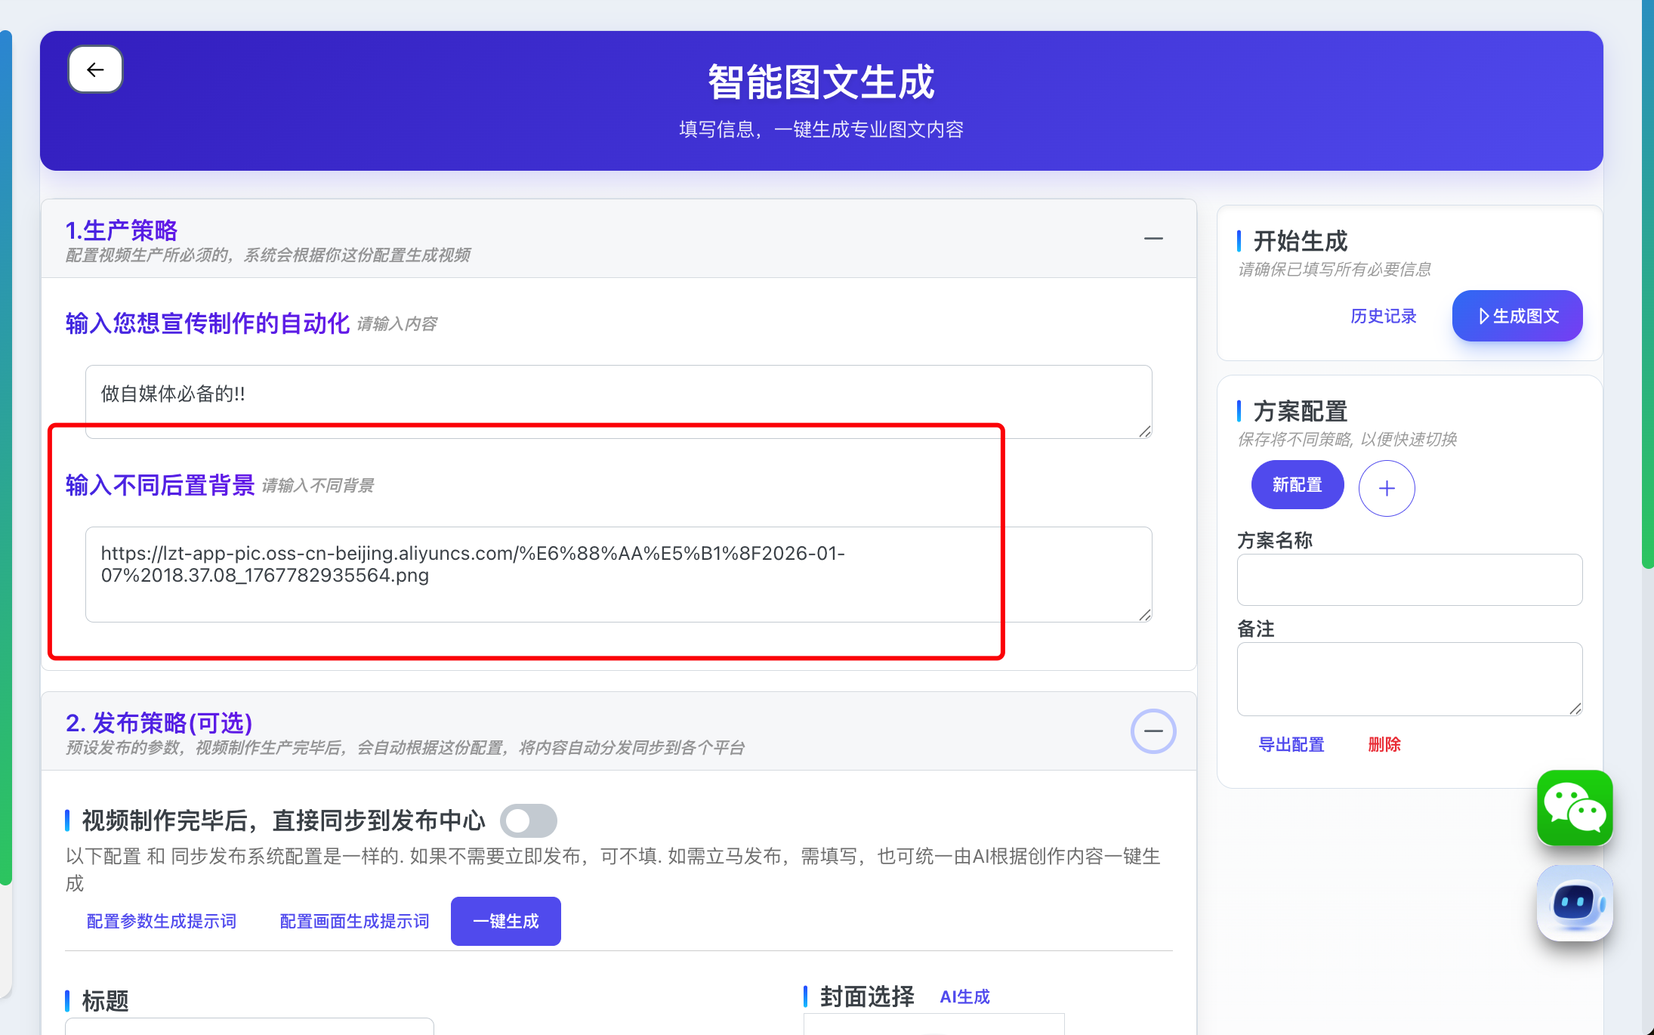
Task: Open 历史记录 link
Action: tap(1383, 316)
